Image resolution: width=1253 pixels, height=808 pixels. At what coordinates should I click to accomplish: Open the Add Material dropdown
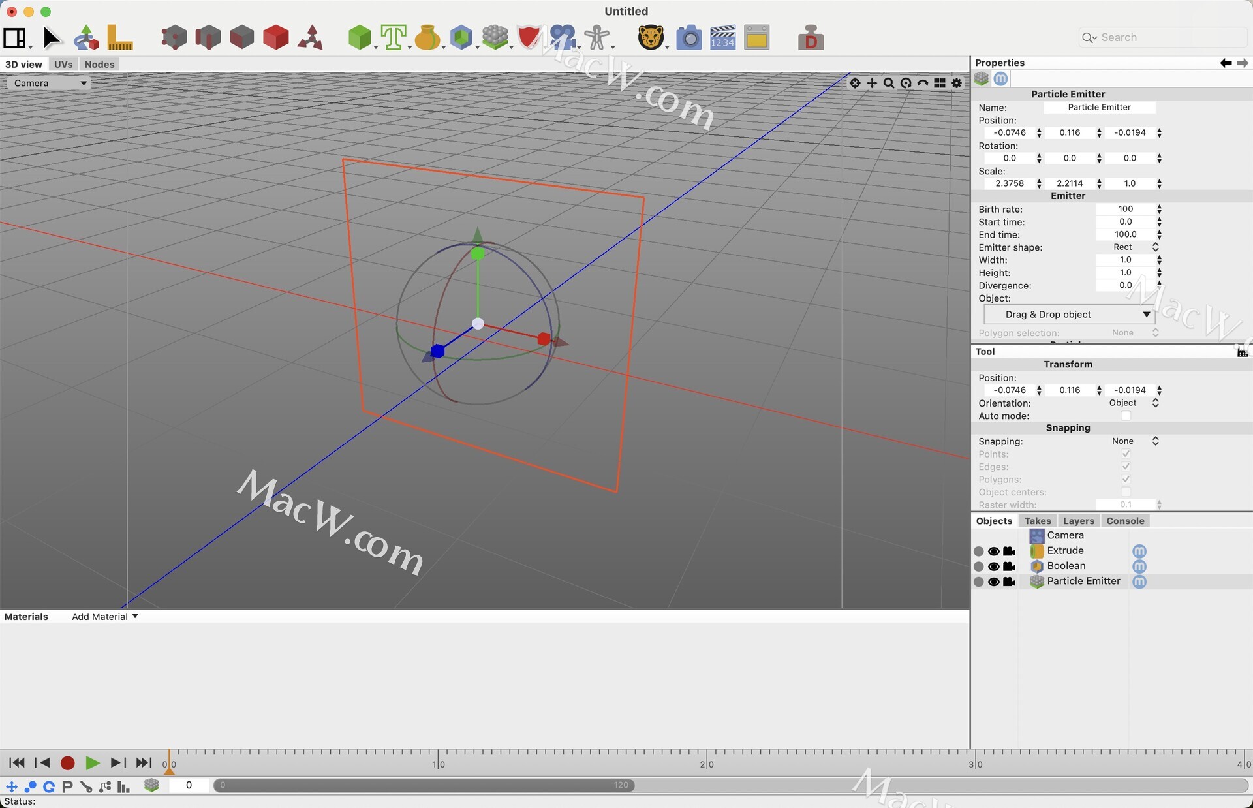click(x=104, y=617)
